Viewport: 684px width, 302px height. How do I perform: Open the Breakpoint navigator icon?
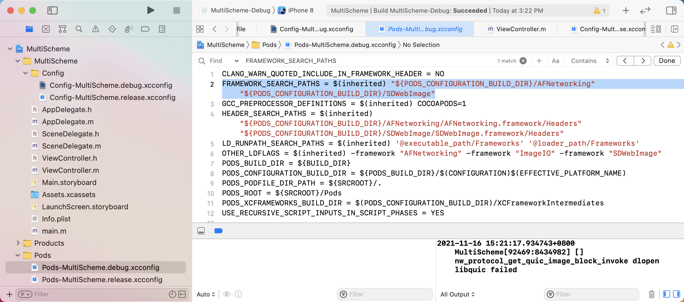pyautogui.click(x=145, y=29)
